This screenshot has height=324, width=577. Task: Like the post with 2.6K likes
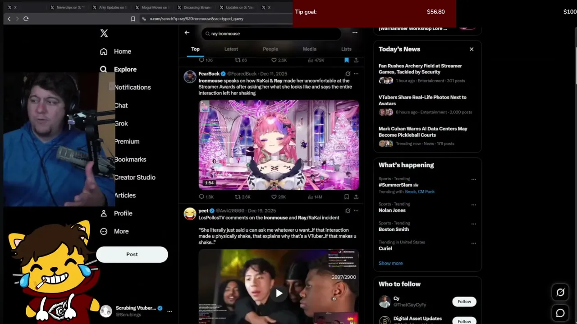click(x=279, y=60)
